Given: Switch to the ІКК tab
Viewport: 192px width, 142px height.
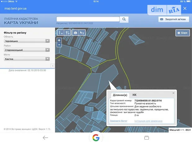Looking at the screenshot, I should tap(134, 95).
